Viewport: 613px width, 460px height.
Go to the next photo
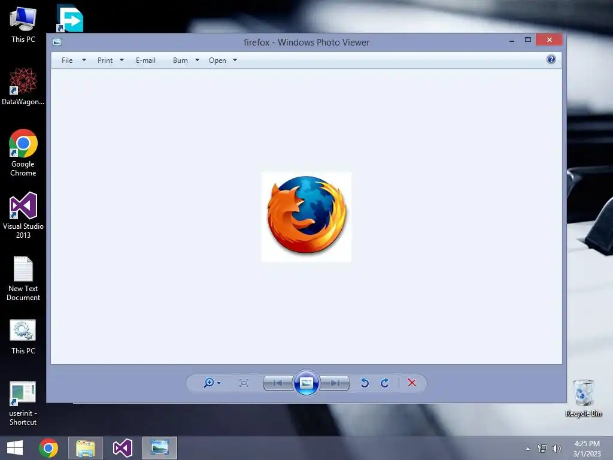click(x=335, y=383)
